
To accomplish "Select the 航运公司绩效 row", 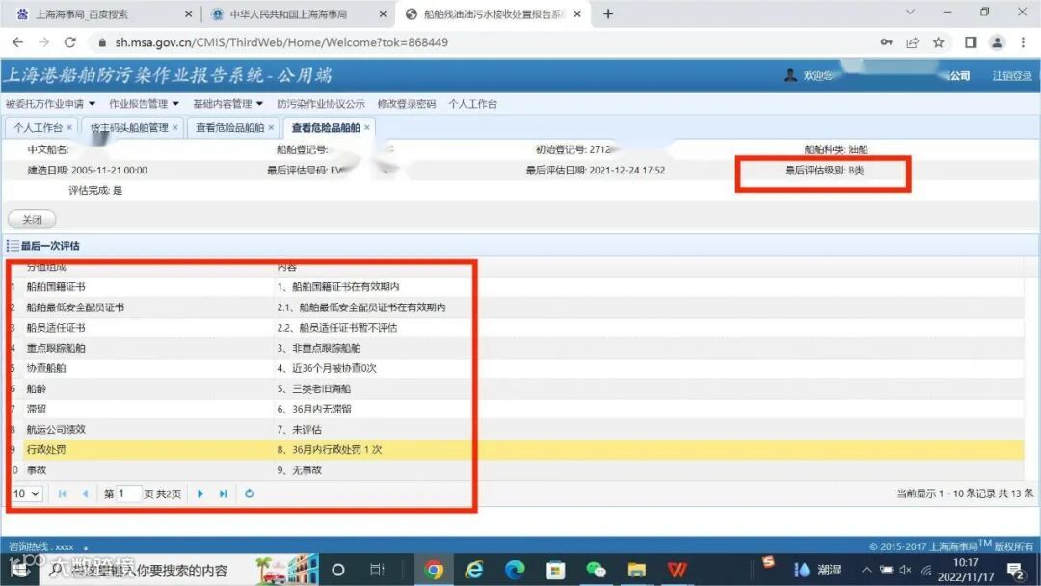I will pos(515,429).
